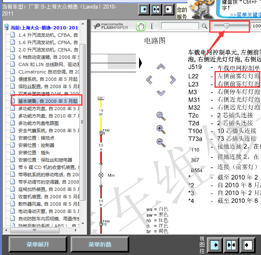Click the bottom center-split view control button

pos(231,245)
